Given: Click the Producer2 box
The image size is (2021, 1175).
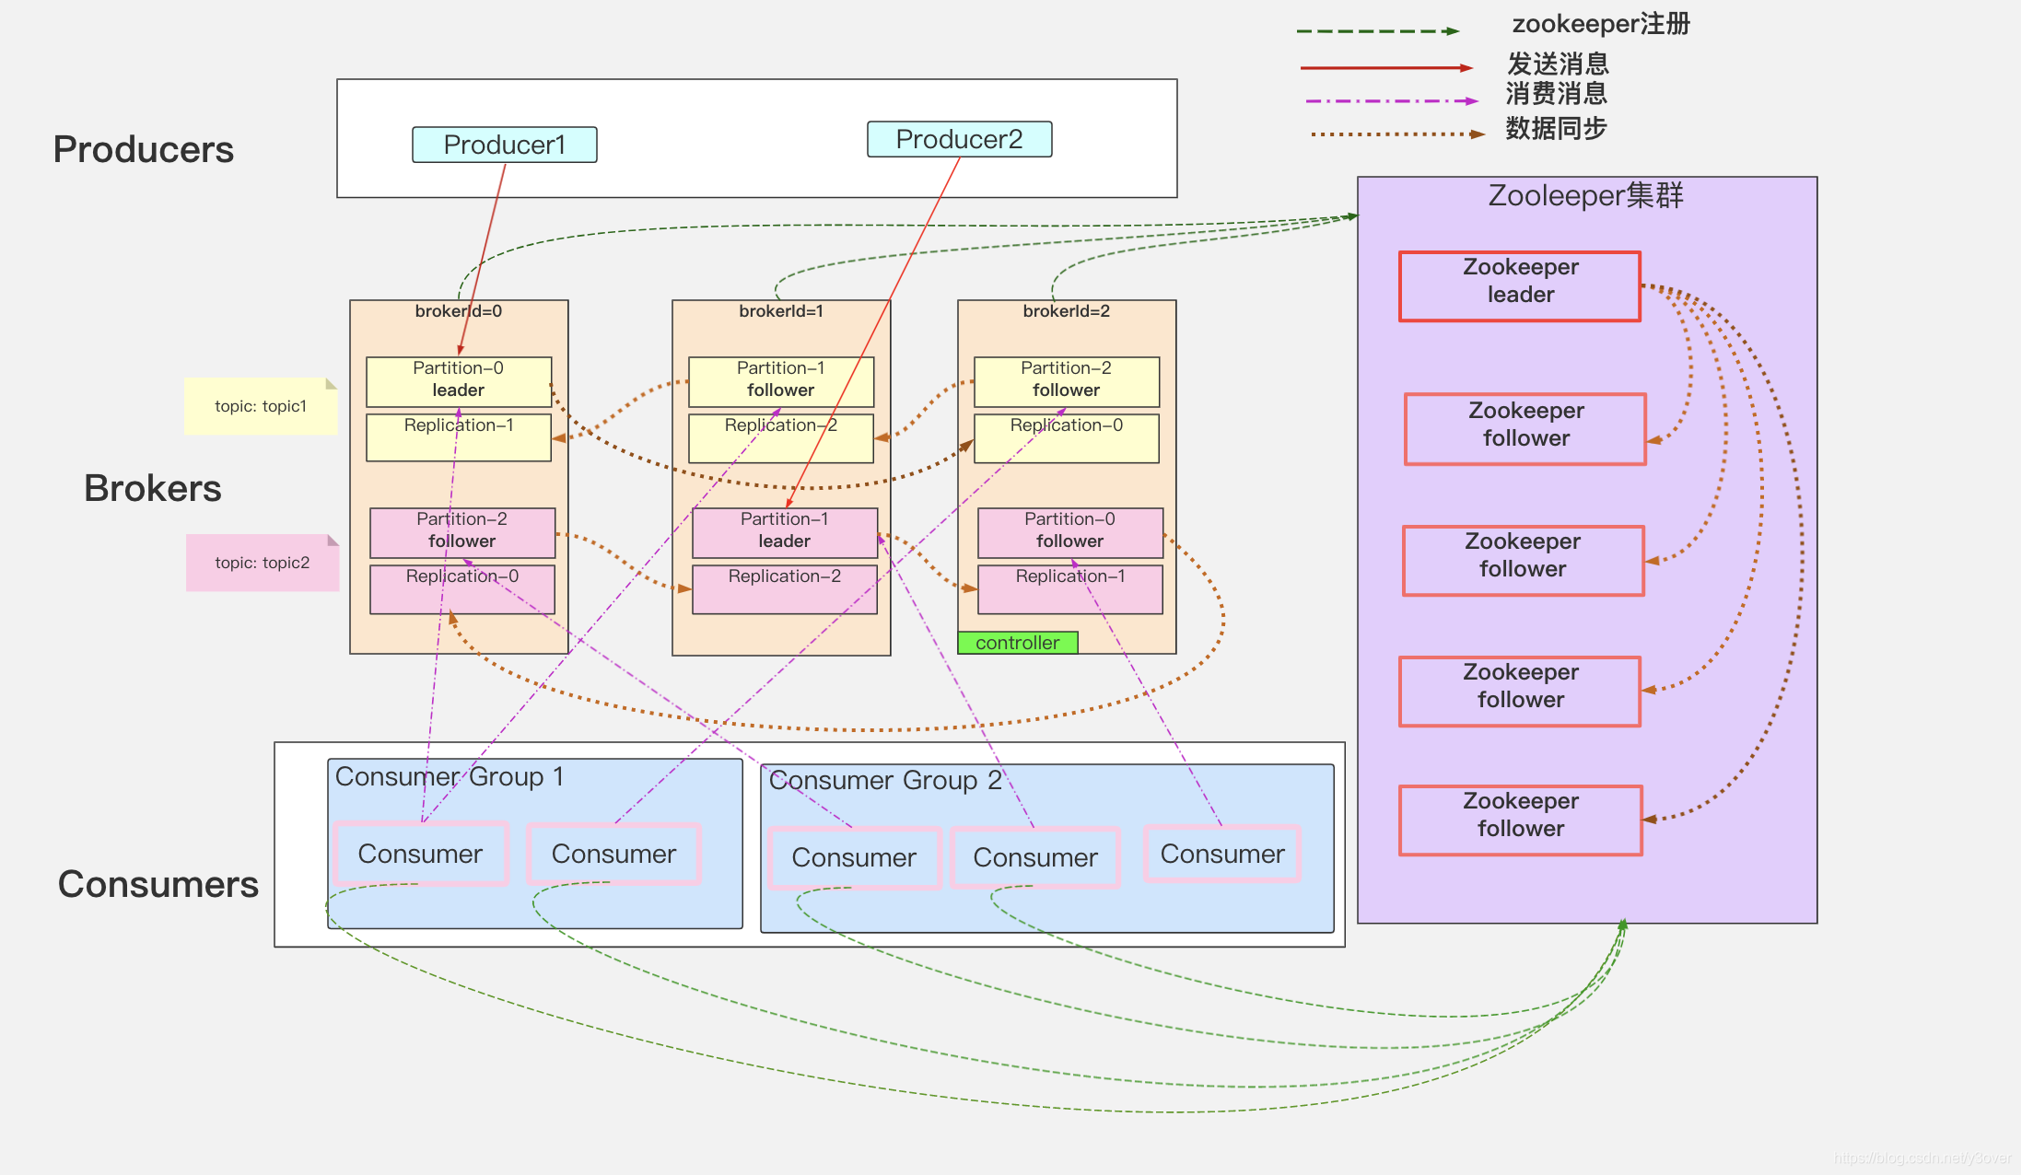Looking at the screenshot, I should tap(959, 139).
